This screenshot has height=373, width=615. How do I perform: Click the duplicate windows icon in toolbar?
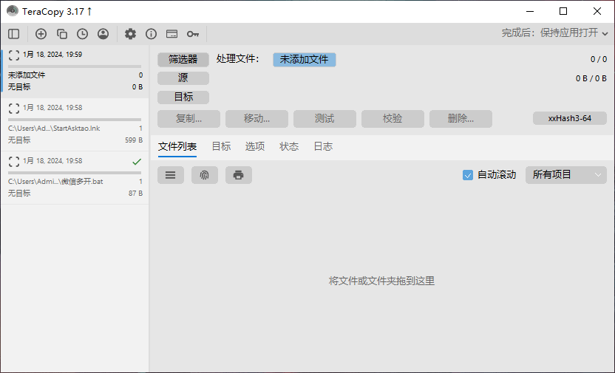(x=61, y=34)
